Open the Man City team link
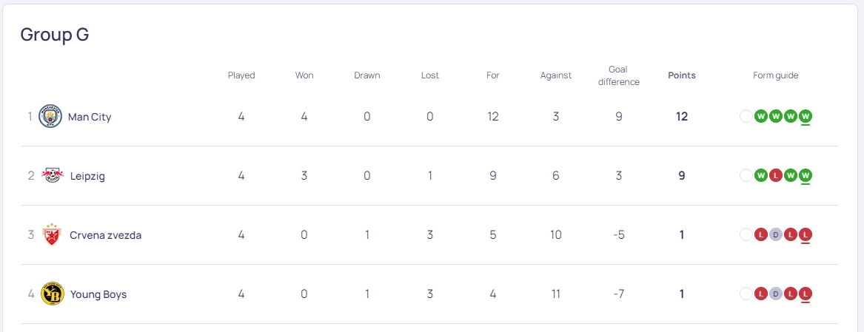The height and width of the screenshot is (332, 864). (90, 117)
